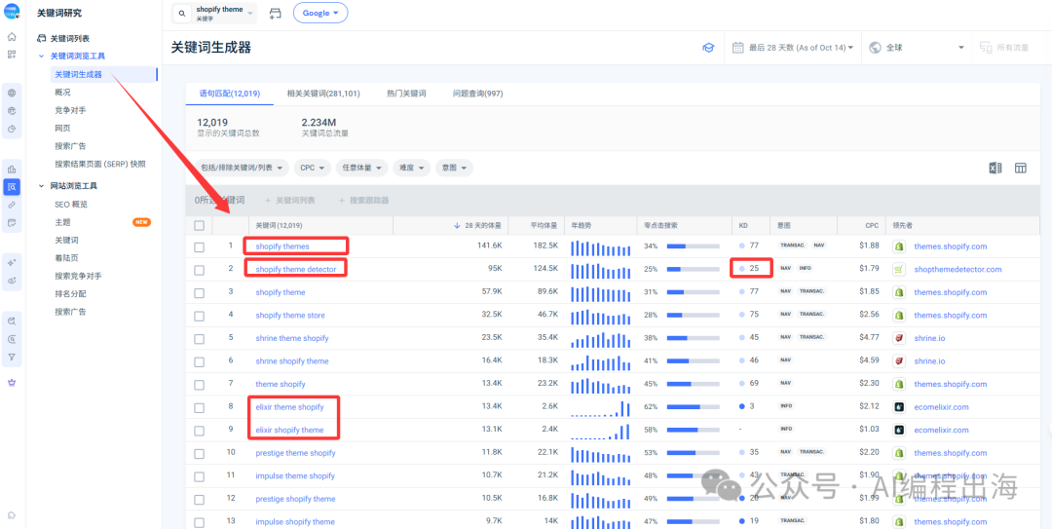Click the add-to-list icon beside Google
Image resolution: width=1052 pixels, height=529 pixels.
(275, 14)
